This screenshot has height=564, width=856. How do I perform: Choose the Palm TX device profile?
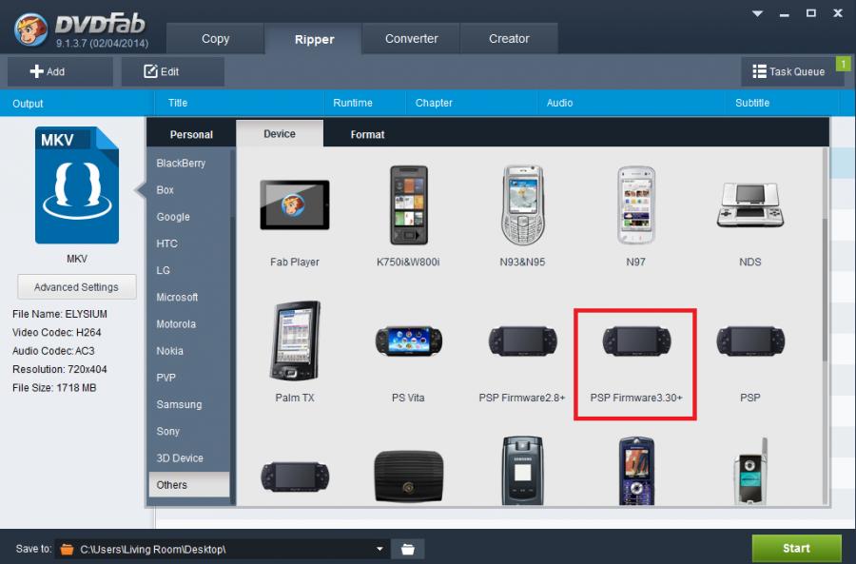coord(295,340)
